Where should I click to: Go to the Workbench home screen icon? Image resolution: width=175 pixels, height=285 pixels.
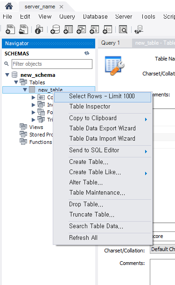(9, 6)
